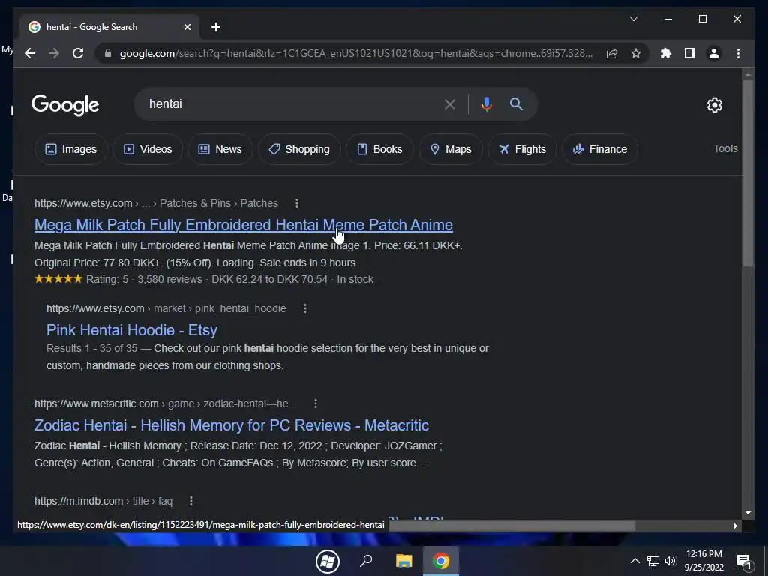Switch to Books results
Viewport: 768px width, 576px height.
pyautogui.click(x=379, y=149)
